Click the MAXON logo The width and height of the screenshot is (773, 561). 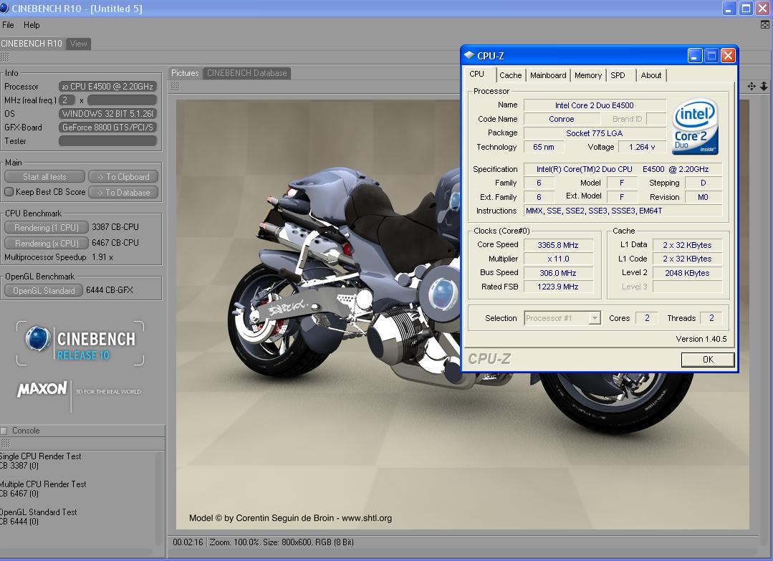42,389
